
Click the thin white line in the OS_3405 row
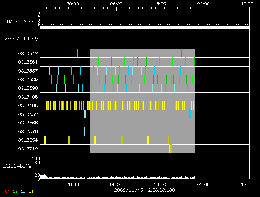(x=134, y=97)
